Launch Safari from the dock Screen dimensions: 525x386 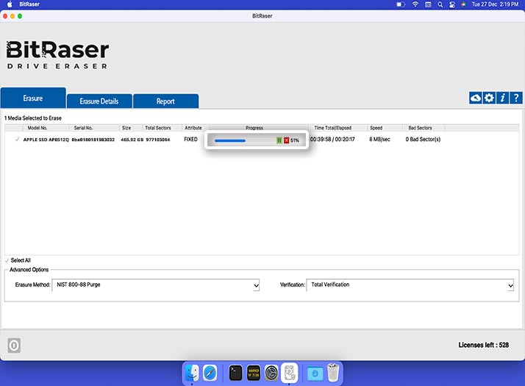[x=210, y=373]
